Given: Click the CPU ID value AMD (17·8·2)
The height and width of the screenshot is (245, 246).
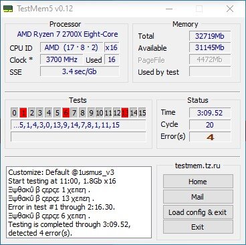Looking at the screenshot, I should click(x=72, y=47).
